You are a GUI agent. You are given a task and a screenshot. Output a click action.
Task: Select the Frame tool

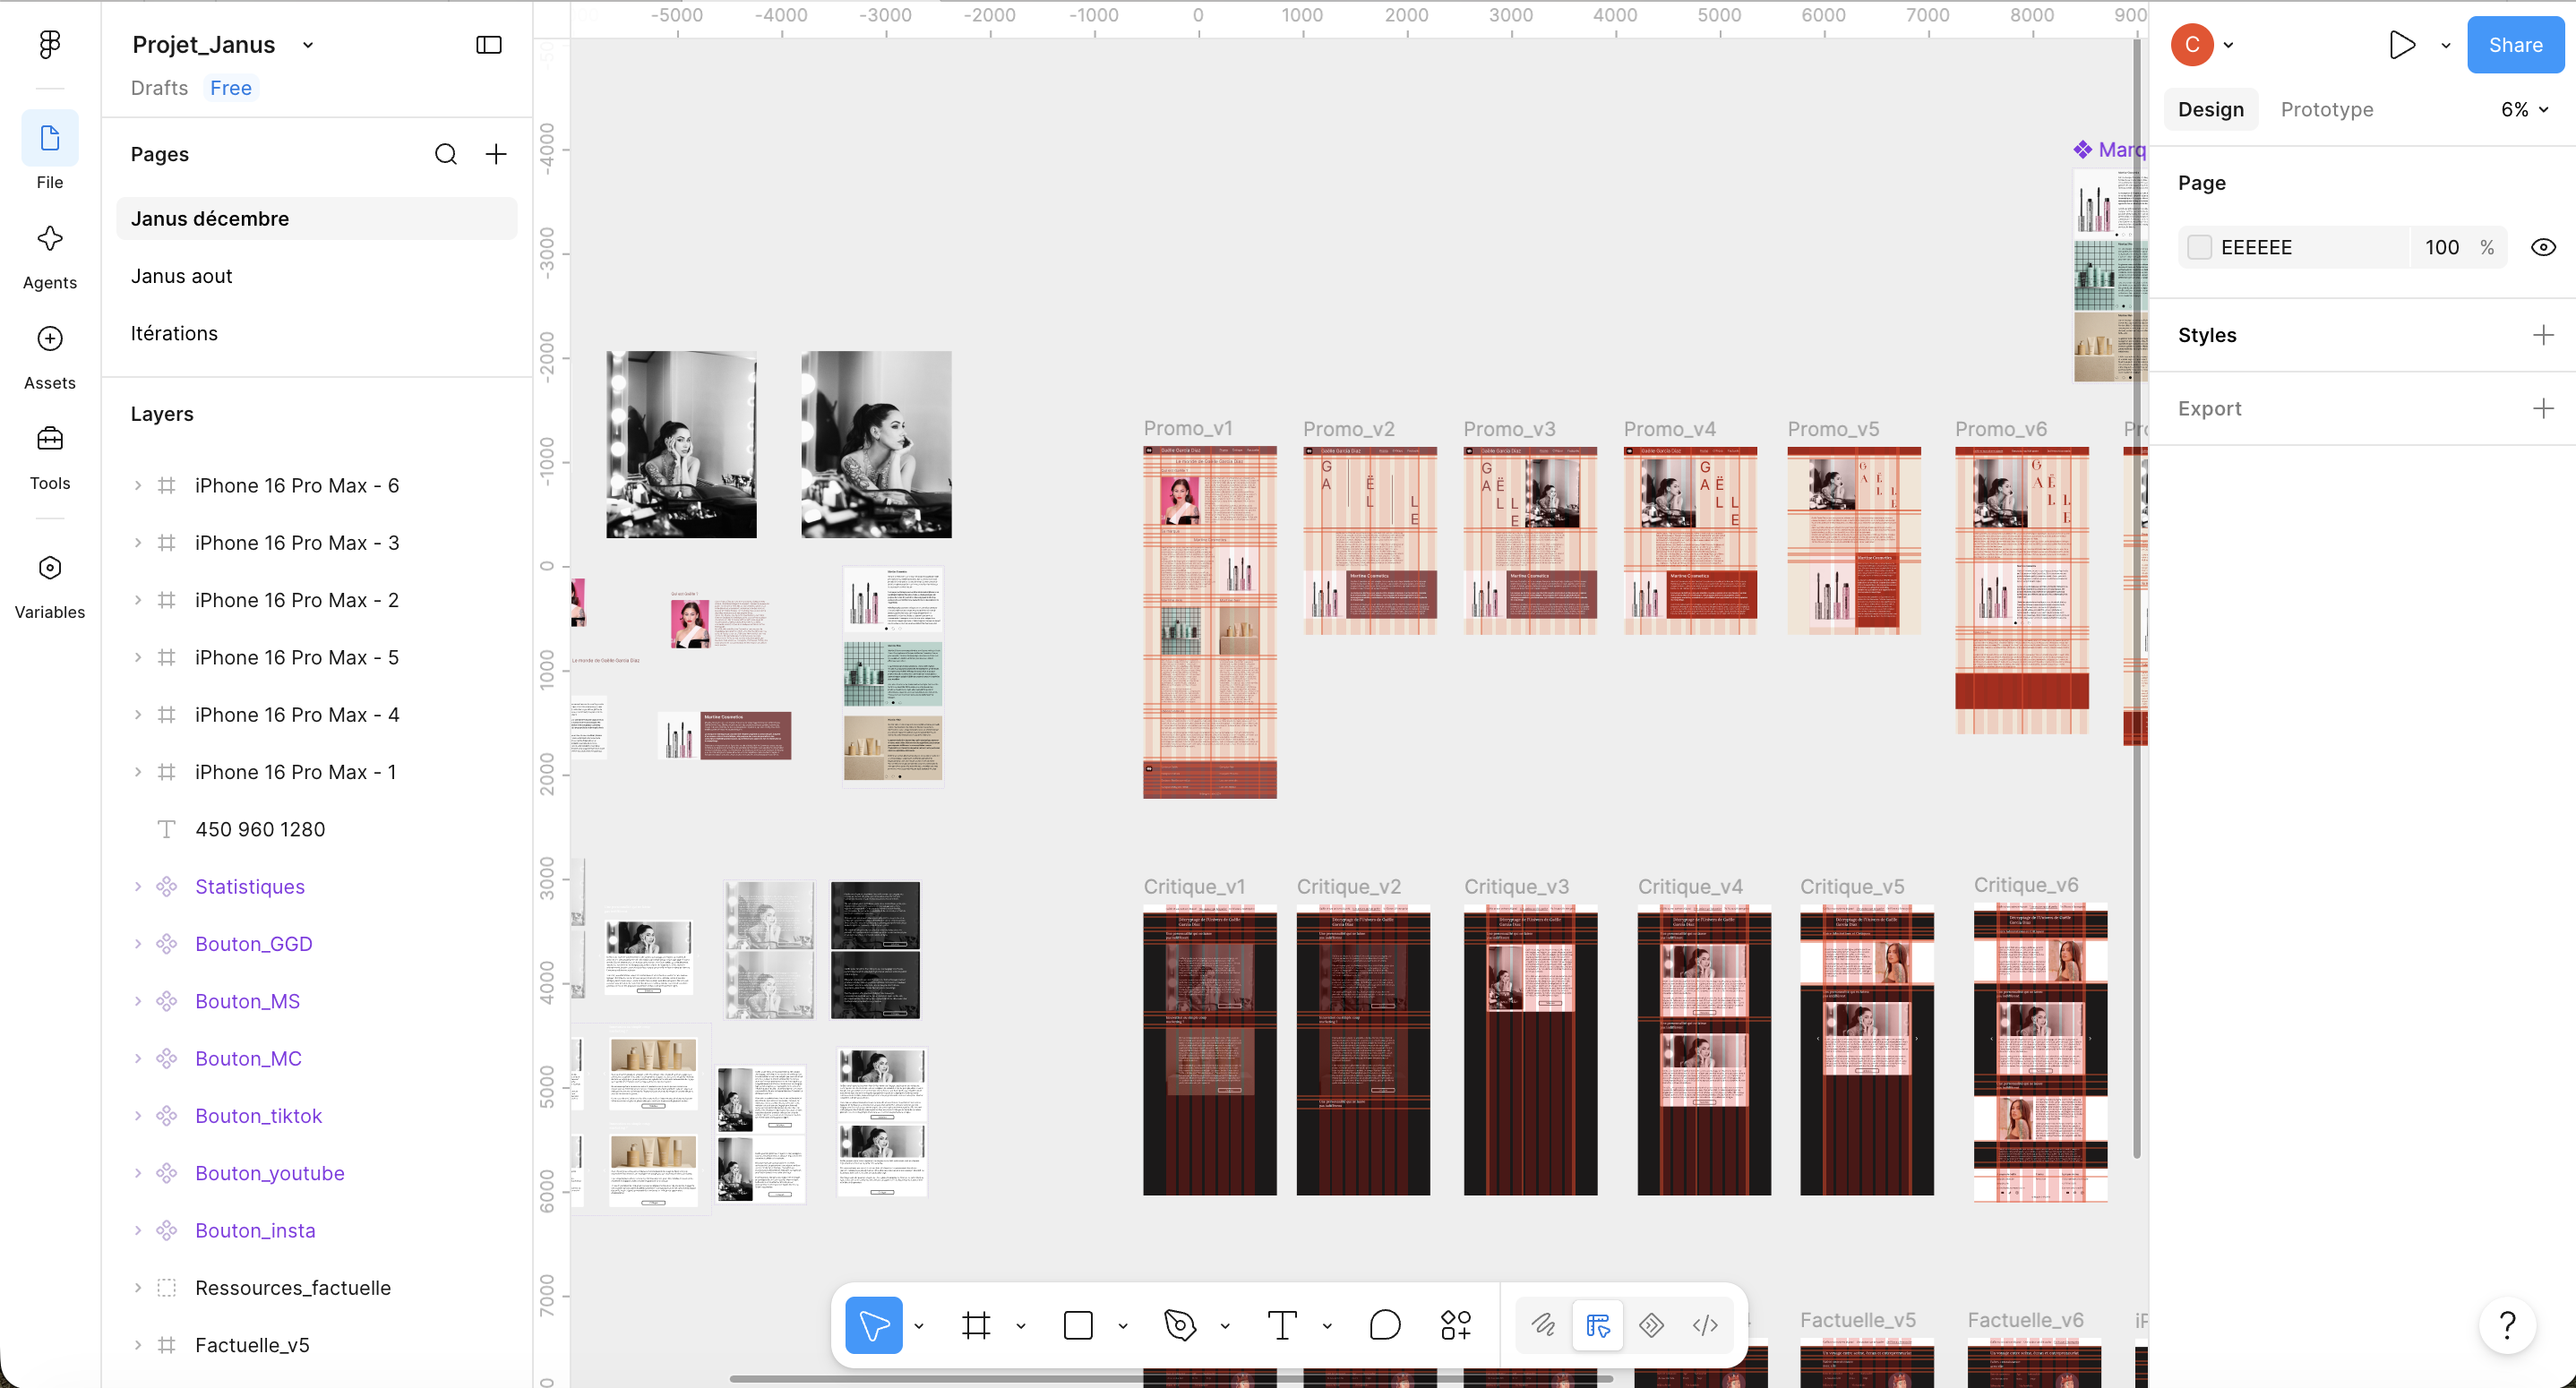(x=976, y=1325)
